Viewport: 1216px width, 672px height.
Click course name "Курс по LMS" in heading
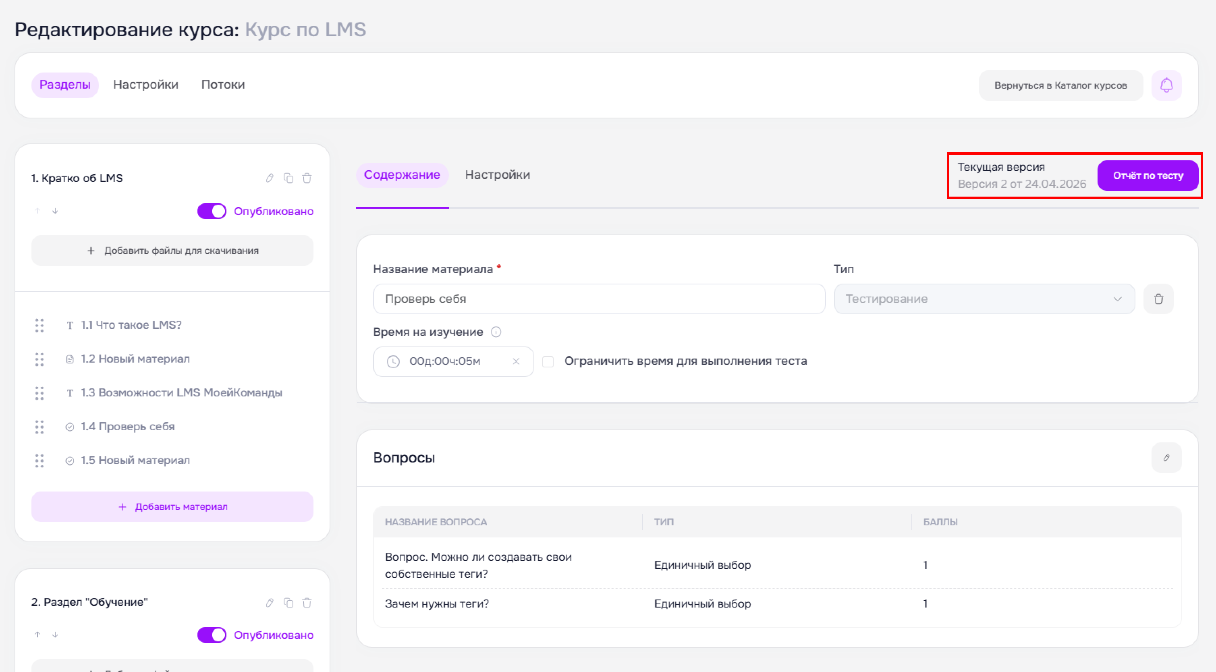click(x=305, y=29)
